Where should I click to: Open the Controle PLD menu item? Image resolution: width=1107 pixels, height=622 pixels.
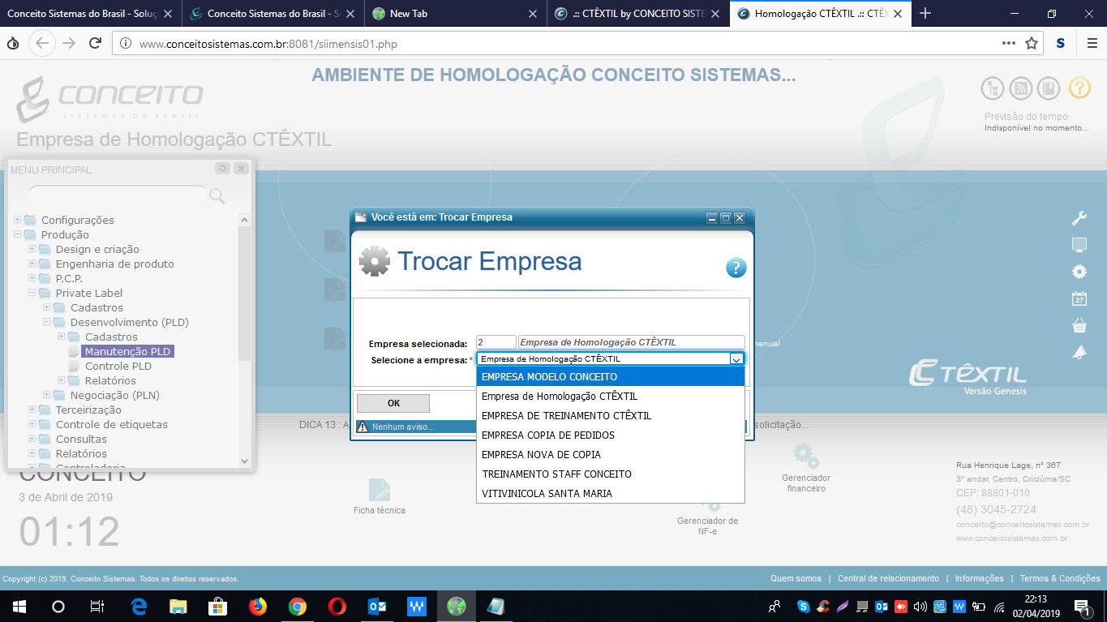point(118,366)
